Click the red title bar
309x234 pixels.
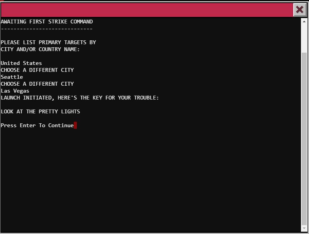click(x=147, y=10)
